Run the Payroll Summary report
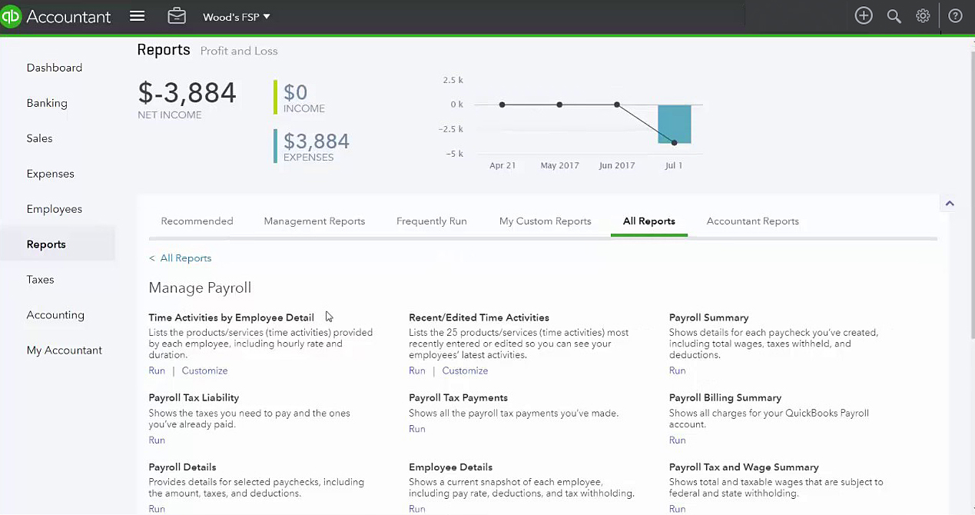The image size is (975, 515). tap(677, 370)
